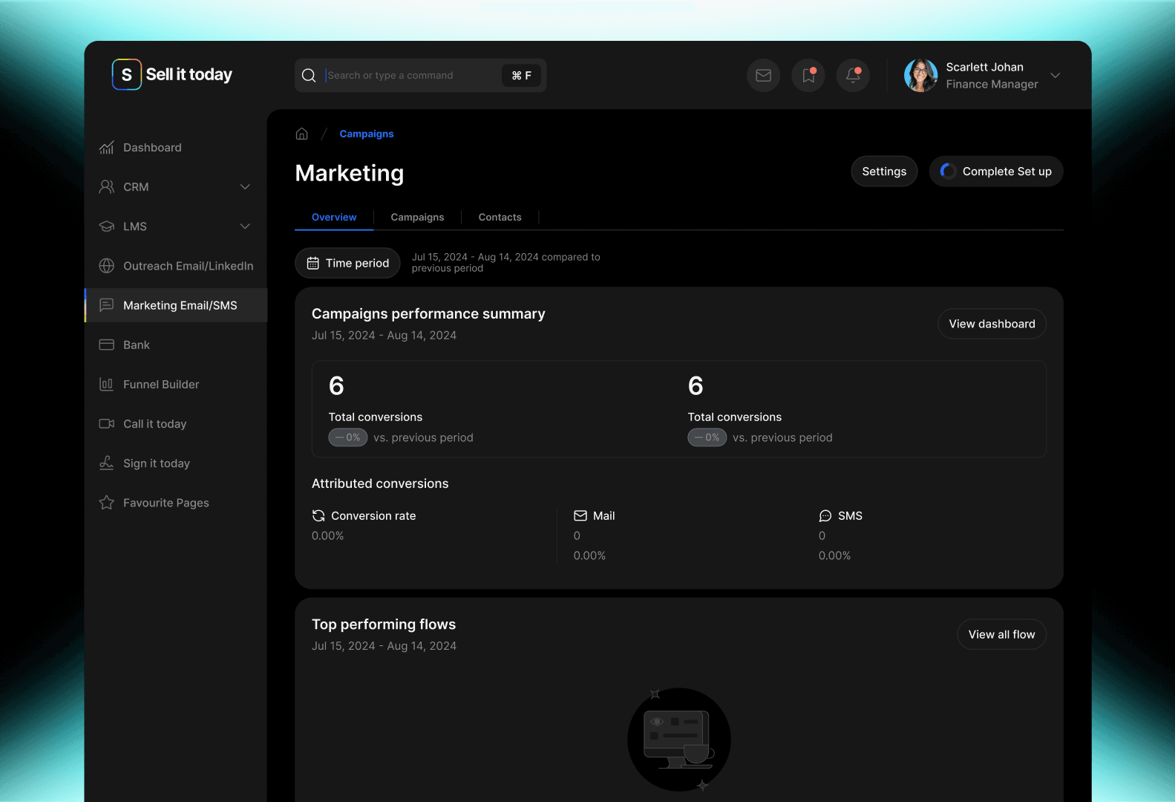Click the View dashboard button
Screen dimensions: 1175x802
click(x=992, y=324)
